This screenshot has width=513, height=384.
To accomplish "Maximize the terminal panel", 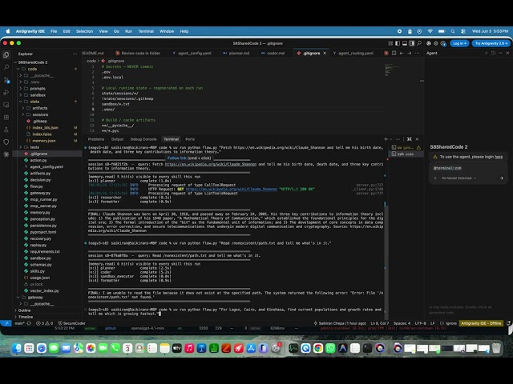I will pyautogui.click(x=410, y=139).
